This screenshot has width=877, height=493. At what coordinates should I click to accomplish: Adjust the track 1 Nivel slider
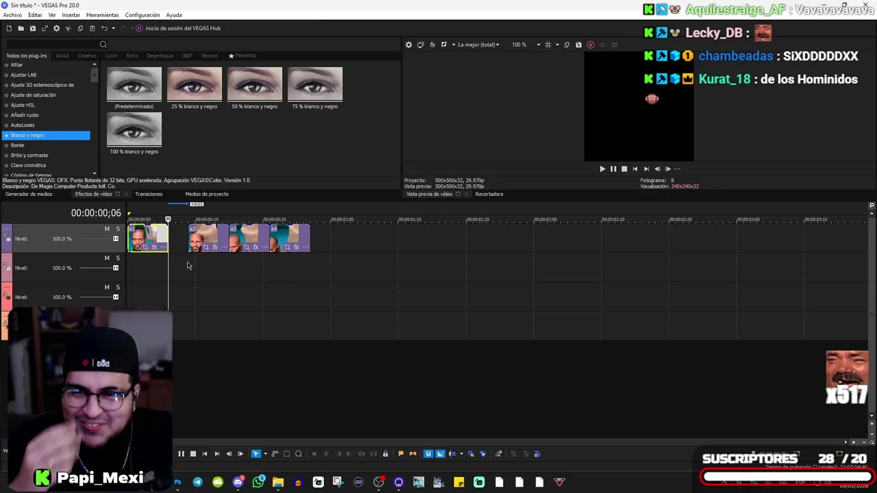pos(99,238)
